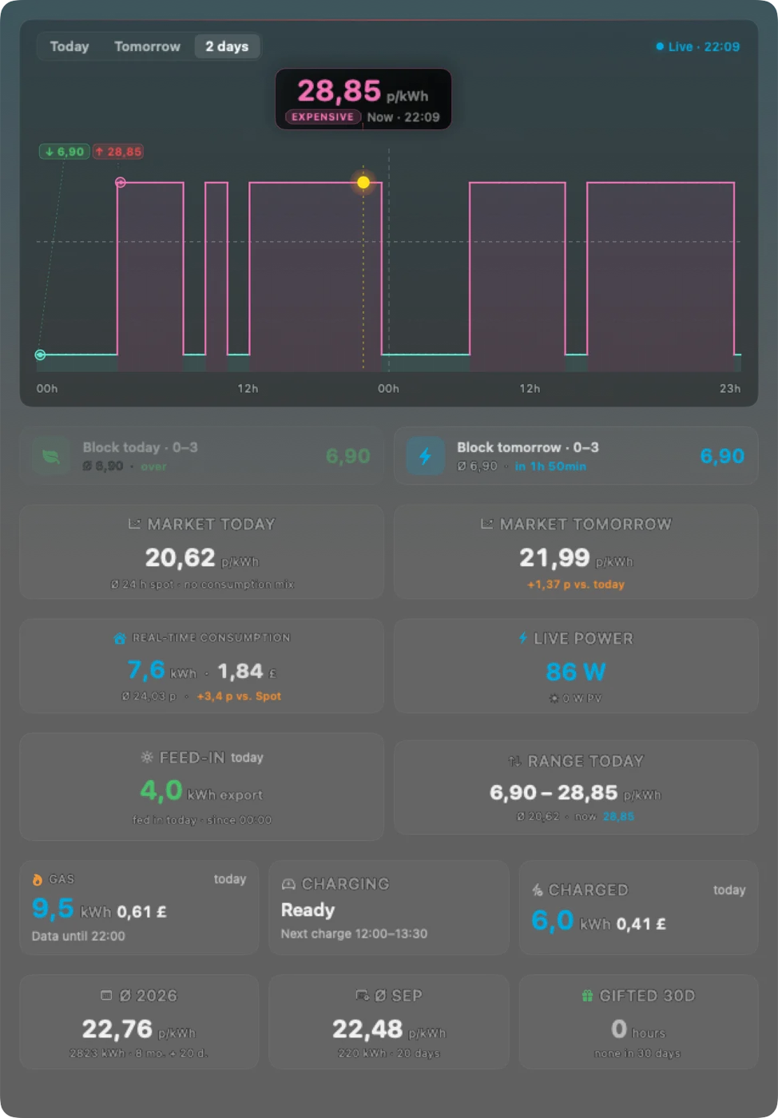Click the blue 28,85 now value in Range card
778x1118 pixels.
point(619,816)
